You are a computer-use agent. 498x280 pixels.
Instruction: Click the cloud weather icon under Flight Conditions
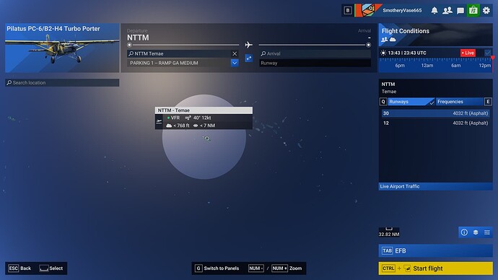pyautogui.click(x=393, y=40)
